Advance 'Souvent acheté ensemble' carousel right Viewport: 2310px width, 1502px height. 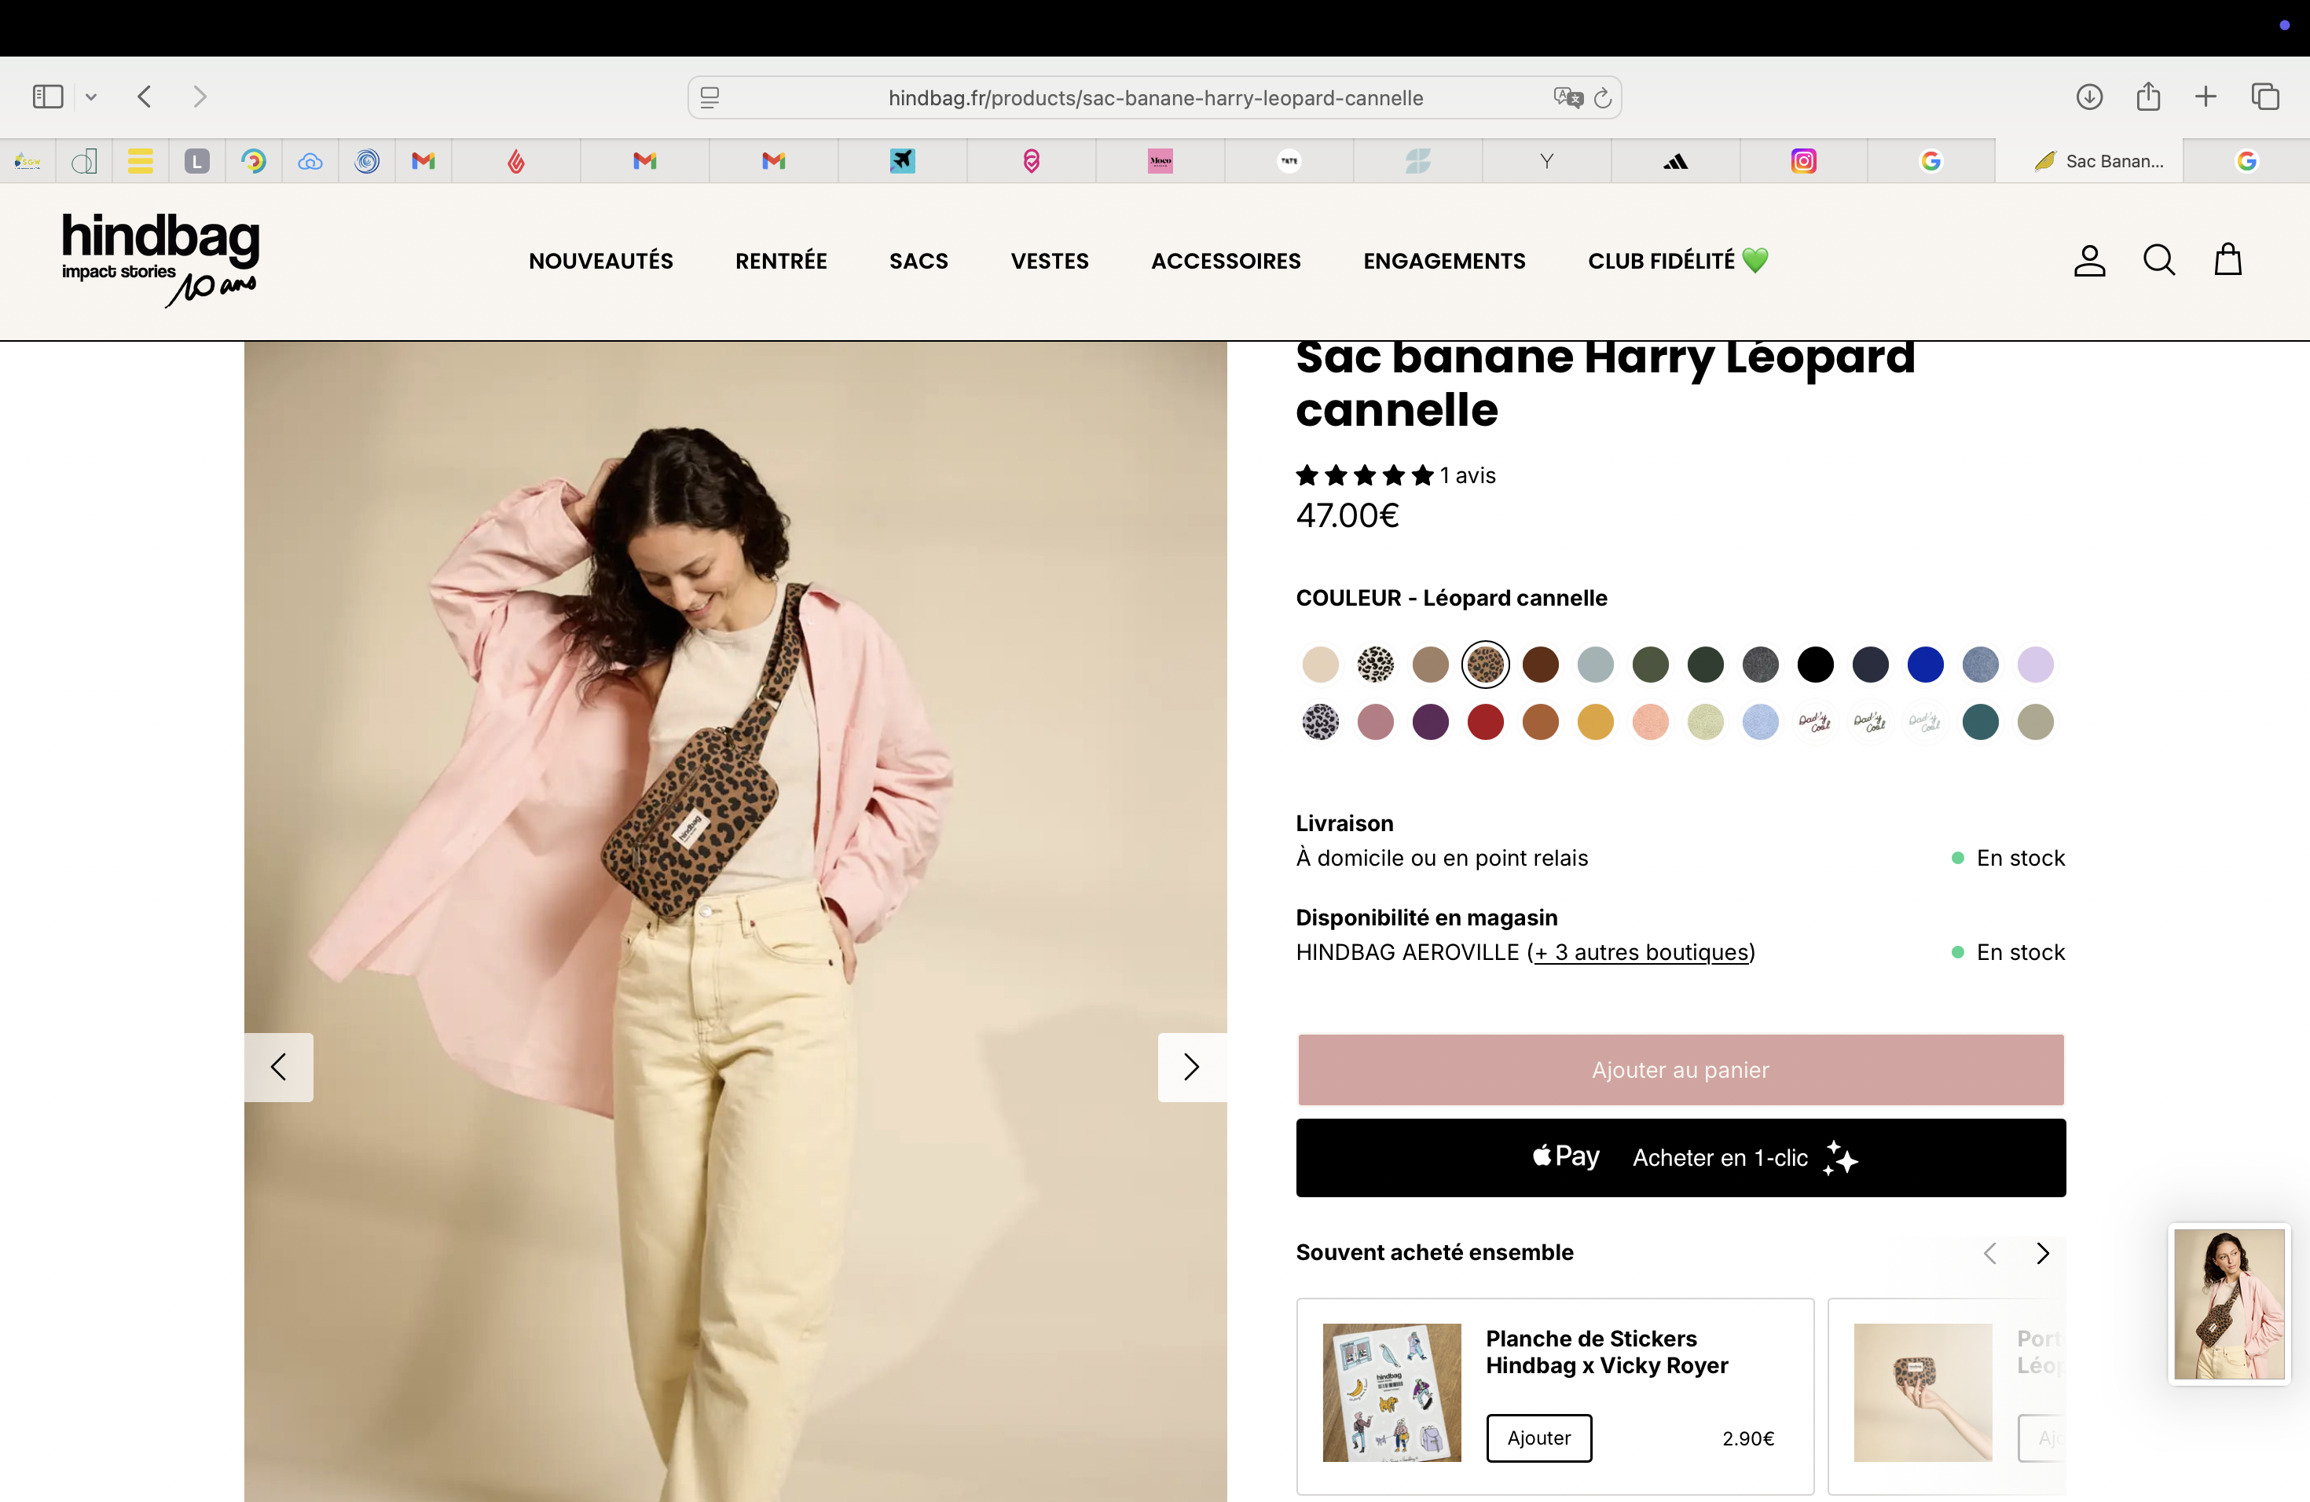(x=2042, y=1254)
